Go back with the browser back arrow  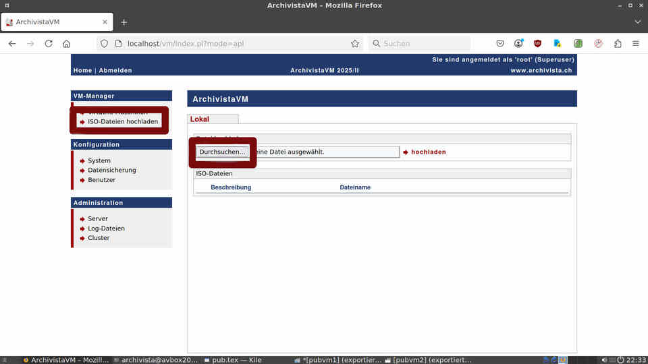pos(12,43)
